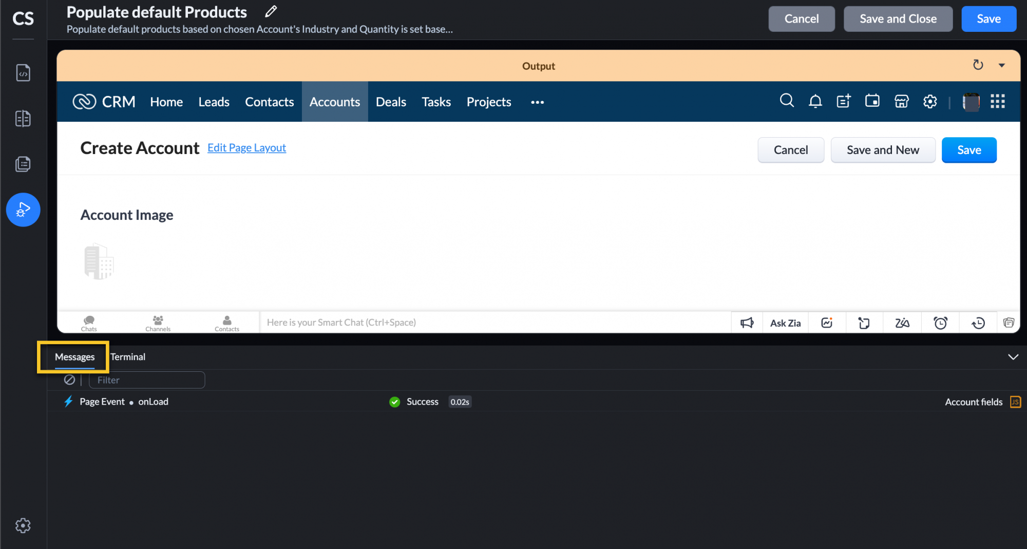Image resolution: width=1027 pixels, height=549 pixels.
Task: Save the client script
Action: coord(988,19)
